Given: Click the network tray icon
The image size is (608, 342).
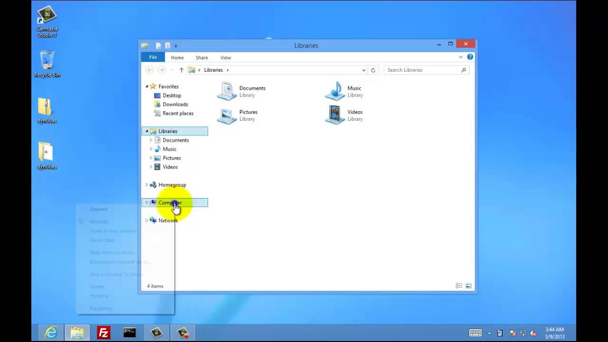Looking at the screenshot, I should pyautogui.click(x=523, y=333).
